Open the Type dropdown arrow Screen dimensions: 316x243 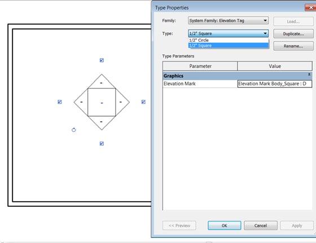tap(265, 33)
